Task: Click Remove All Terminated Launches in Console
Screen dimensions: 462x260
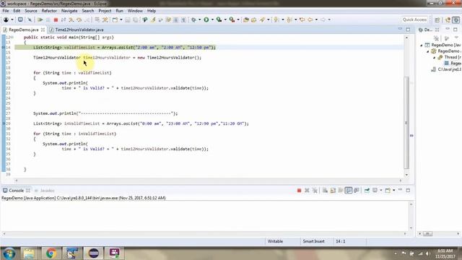Action: [x=315, y=191]
